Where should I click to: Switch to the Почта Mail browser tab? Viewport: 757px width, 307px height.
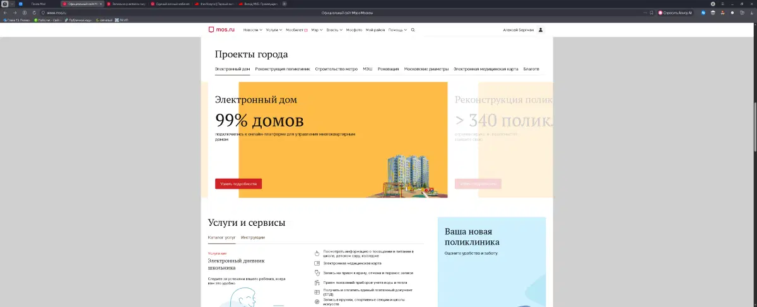(x=38, y=4)
